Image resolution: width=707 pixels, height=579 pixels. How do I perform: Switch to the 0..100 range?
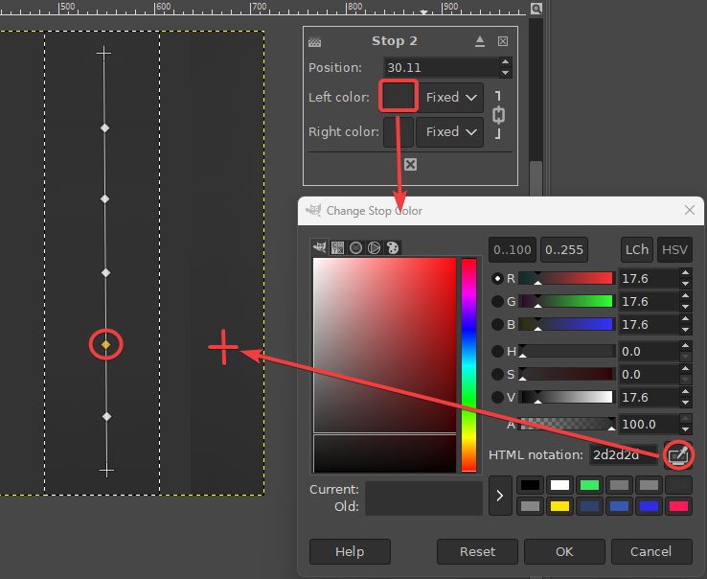click(513, 249)
